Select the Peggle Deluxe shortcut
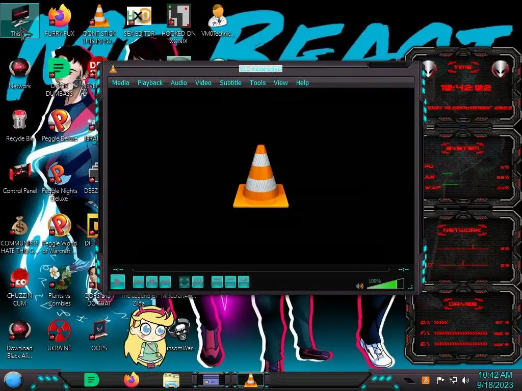Viewport: 522px width, 391px height. click(59, 126)
